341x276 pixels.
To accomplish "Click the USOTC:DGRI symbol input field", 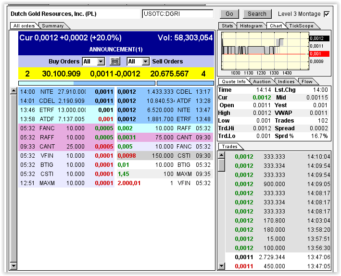I will 177,14.
